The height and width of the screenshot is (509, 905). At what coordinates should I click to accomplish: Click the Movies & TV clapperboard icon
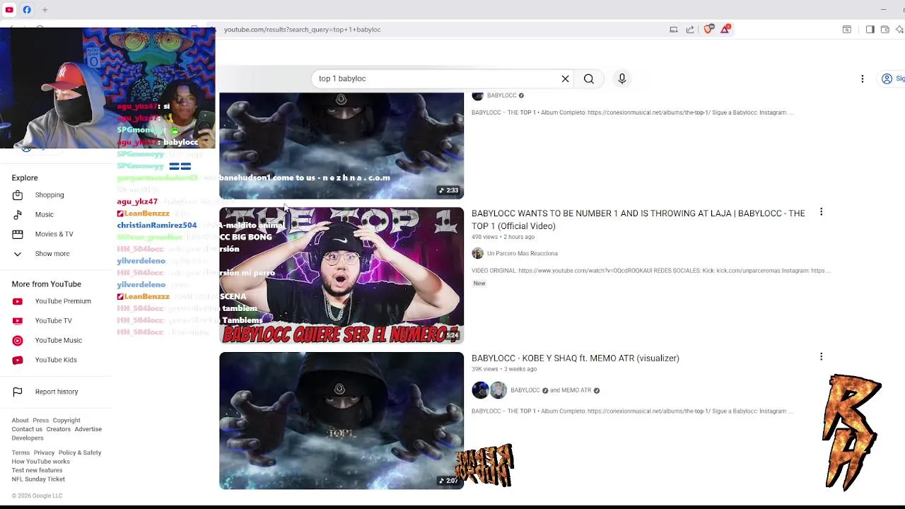tap(18, 234)
